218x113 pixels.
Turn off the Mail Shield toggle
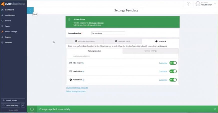pos(173,71)
